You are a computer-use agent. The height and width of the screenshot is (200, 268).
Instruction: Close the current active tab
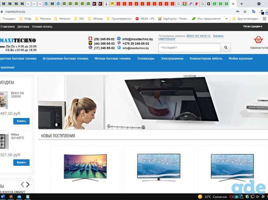[233, 4]
